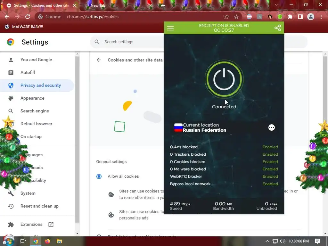Click the Reset history clock icon

pos(11,206)
